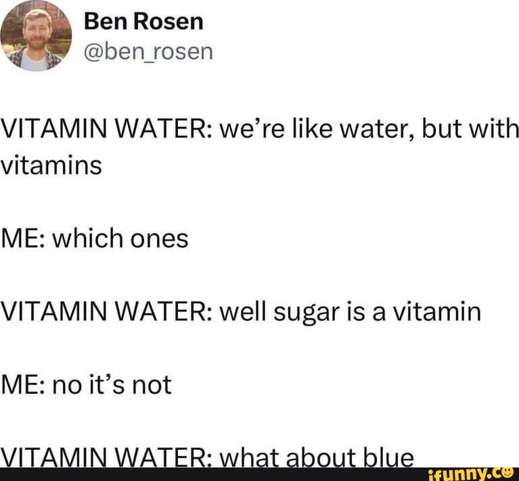Select the "ME: which ones" line
Screen dimensions: 519x481
pyautogui.click(x=95, y=238)
